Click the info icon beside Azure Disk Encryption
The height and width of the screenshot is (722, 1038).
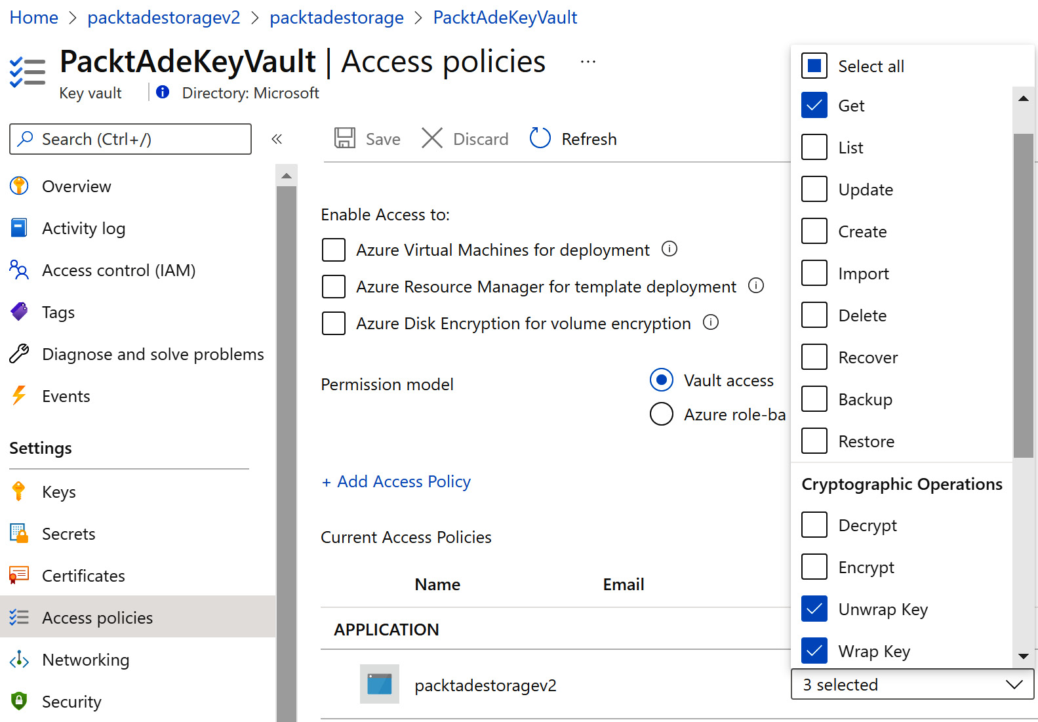pos(711,323)
